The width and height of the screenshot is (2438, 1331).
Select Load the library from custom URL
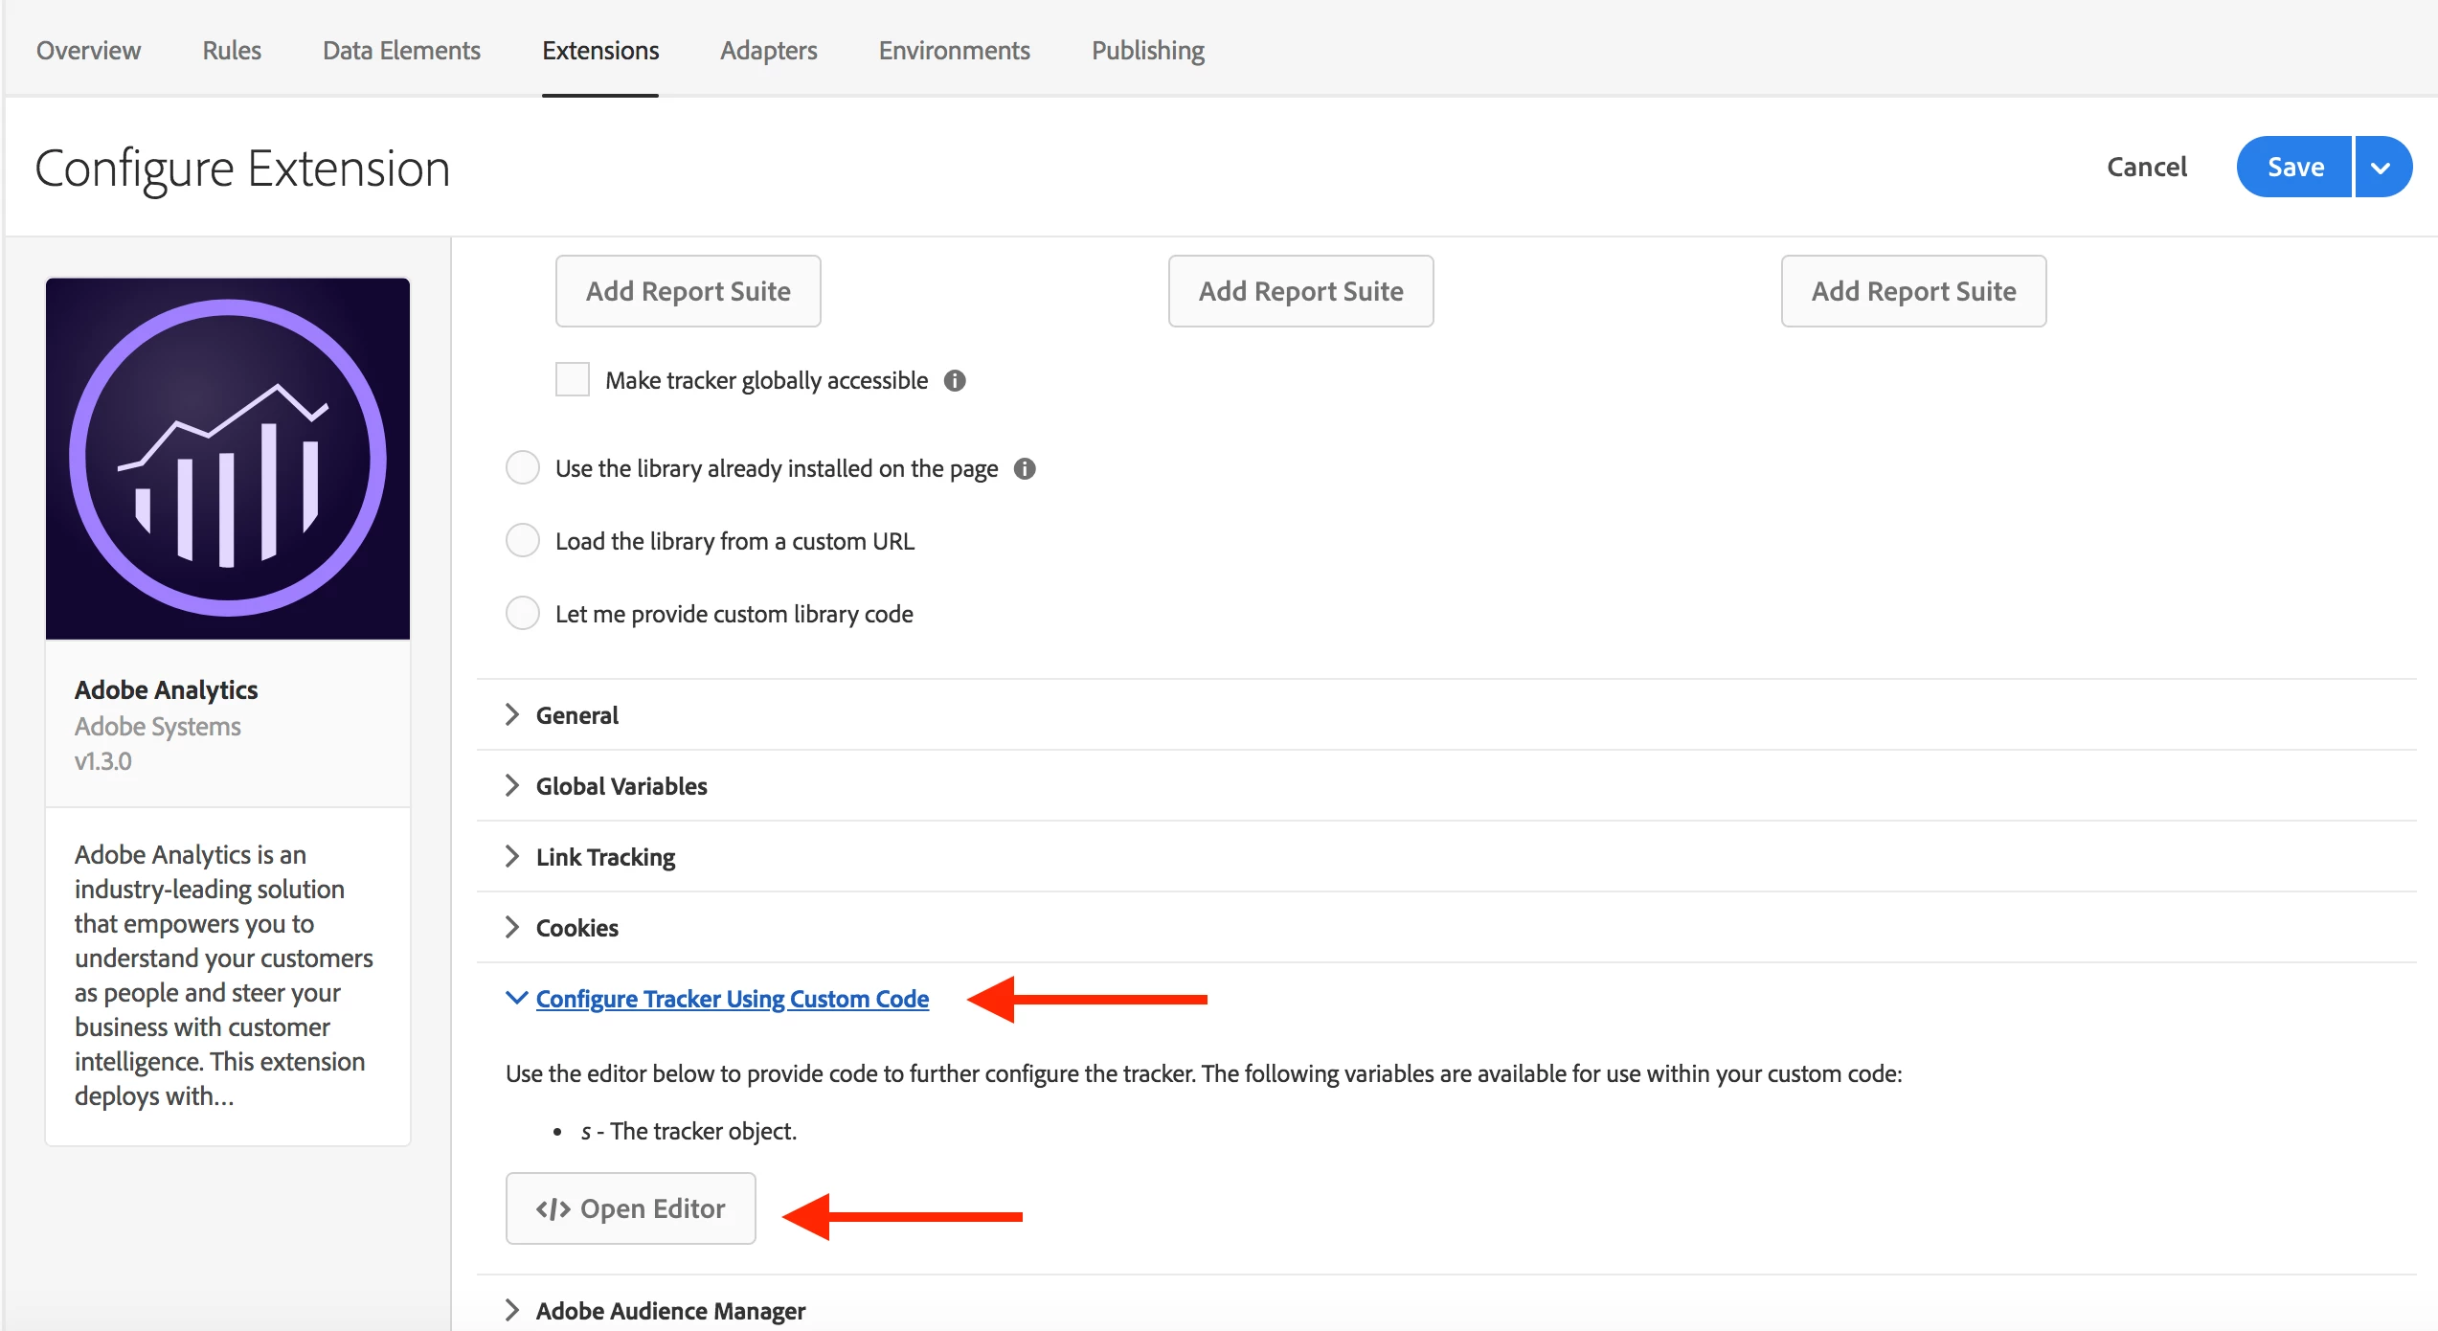point(523,541)
